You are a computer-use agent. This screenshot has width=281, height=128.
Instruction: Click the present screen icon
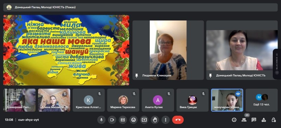(144, 120)
